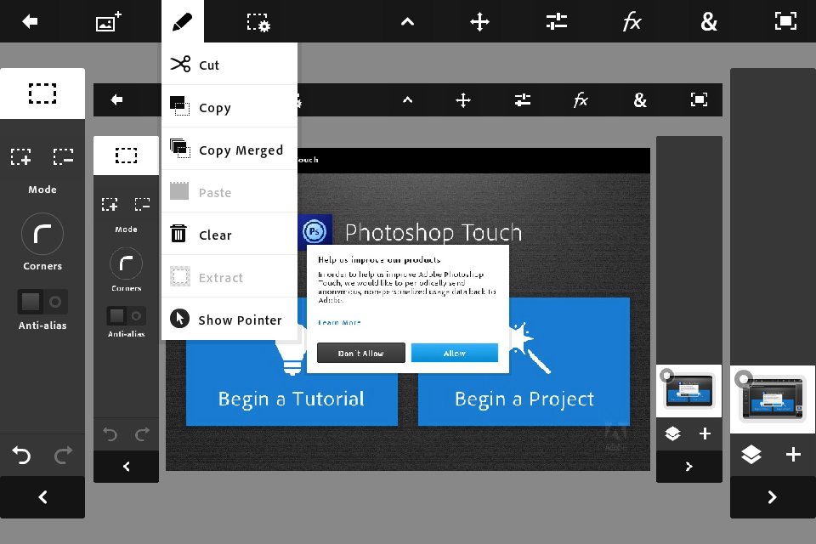The width and height of the screenshot is (816, 544).
Task: Tap the Corners control in outer left panel
Action: coord(42,235)
